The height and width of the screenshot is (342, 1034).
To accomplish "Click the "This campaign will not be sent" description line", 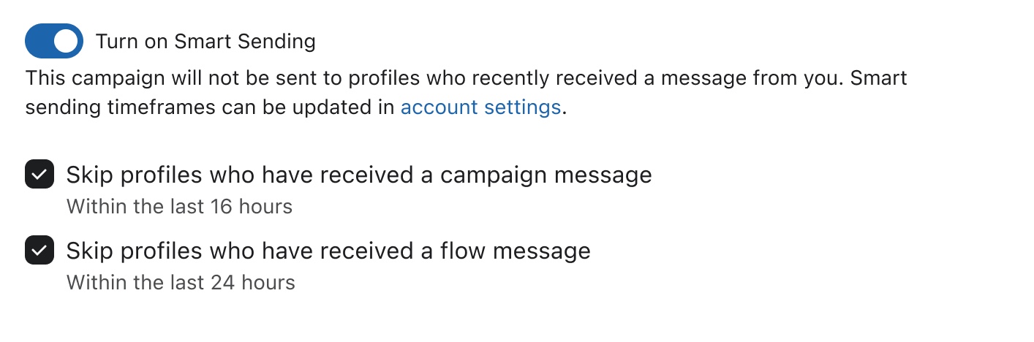I will [x=466, y=77].
